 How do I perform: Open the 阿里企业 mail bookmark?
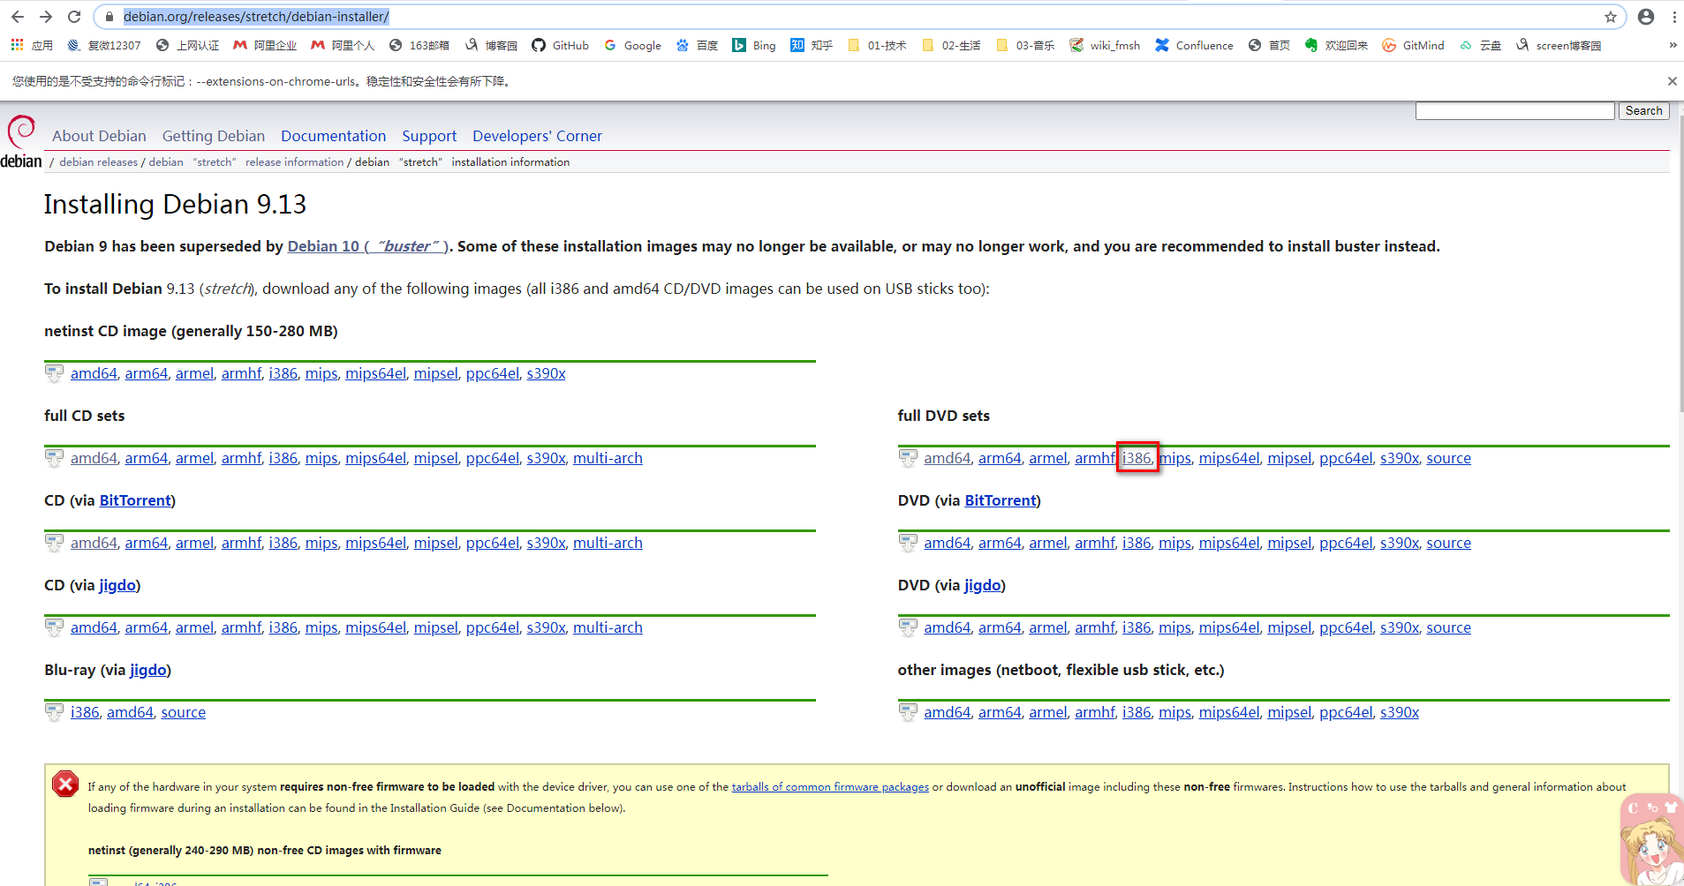coord(265,45)
